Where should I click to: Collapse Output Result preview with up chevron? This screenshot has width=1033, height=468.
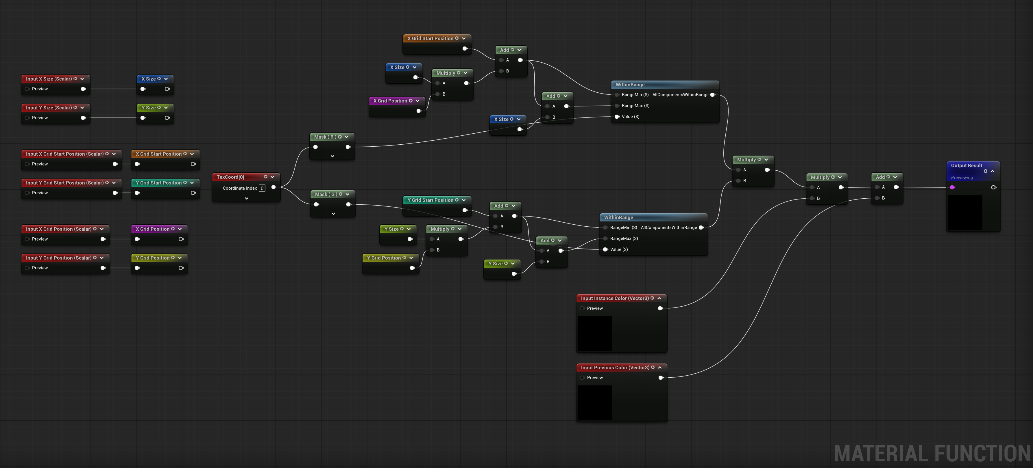[x=993, y=171]
